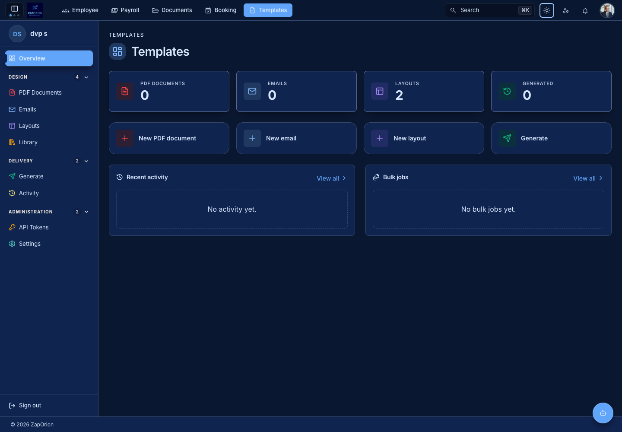Image resolution: width=622 pixels, height=432 pixels.
Task: Click the DS workspace avatar
Action: (x=17, y=34)
